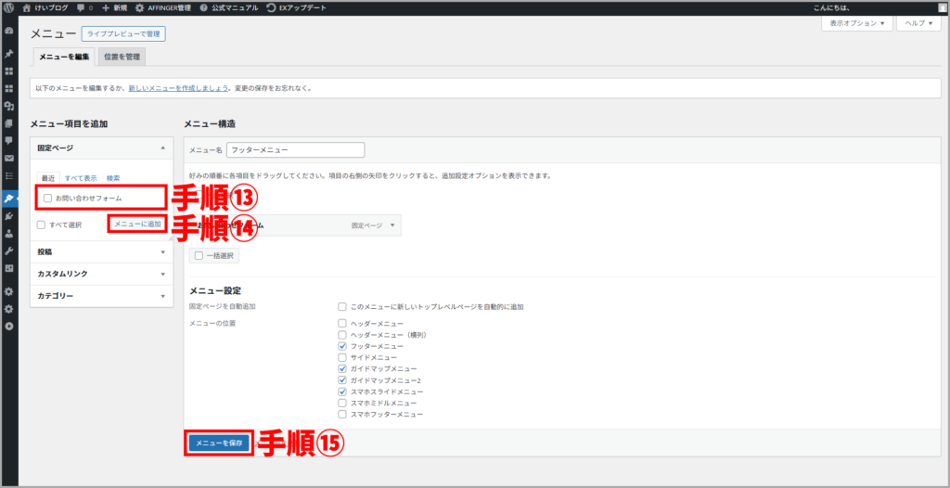This screenshot has height=488, width=950.
Task: Open the envelope contact sidebar icon
Action: (9, 158)
